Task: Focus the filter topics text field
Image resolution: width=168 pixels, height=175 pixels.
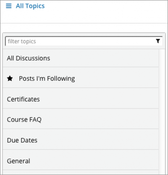Action: 84,41
